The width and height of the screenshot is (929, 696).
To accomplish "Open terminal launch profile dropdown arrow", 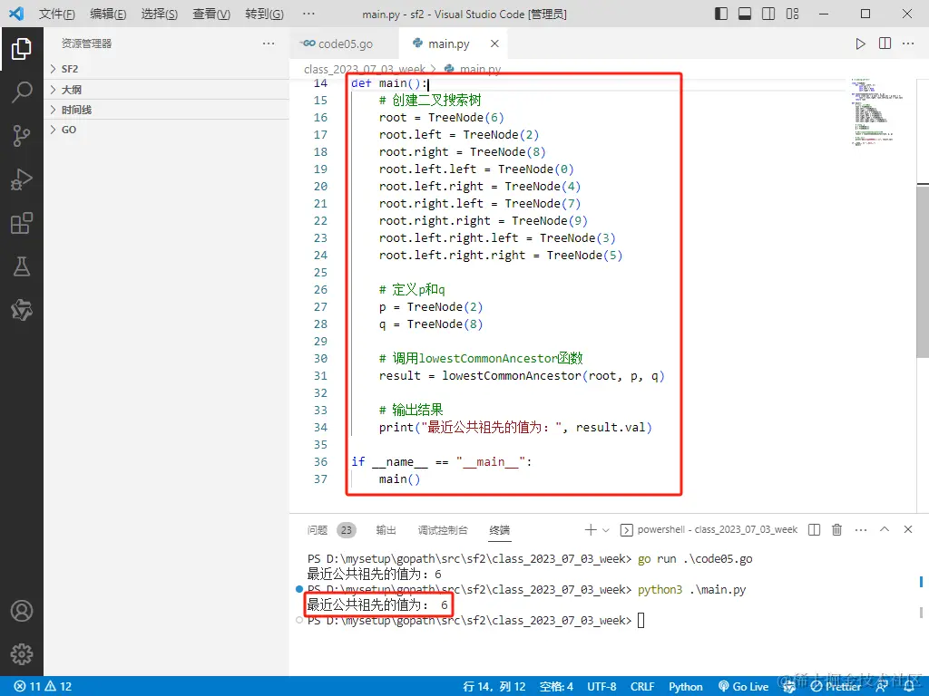I will 605,530.
